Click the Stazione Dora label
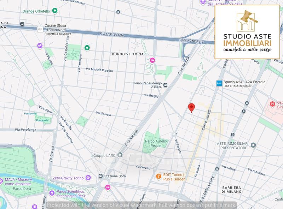The width and height of the screenshot is (283, 209). tap(115, 176)
